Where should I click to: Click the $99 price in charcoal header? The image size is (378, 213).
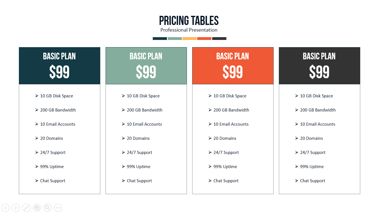pos(319,72)
